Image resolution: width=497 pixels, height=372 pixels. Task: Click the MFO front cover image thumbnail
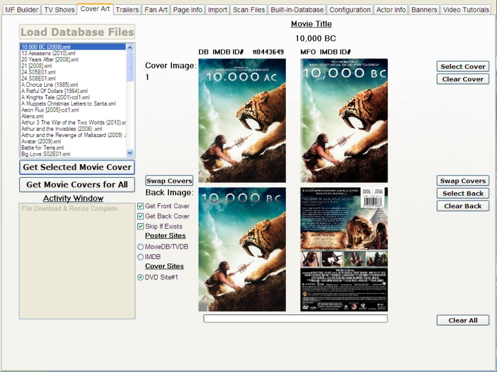pyautogui.click(x=344, y=120)
